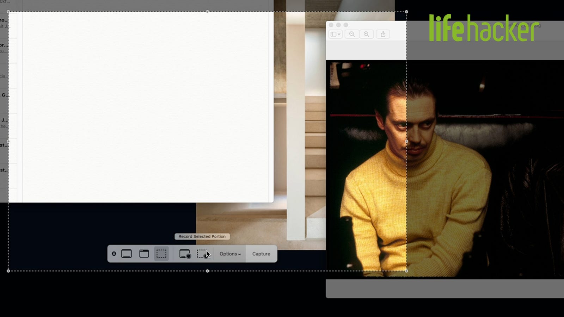Image resolution: width=564 pixels, height=317 pixels.
Task: Open the sidebar view dropdown in Preview
Action: tap(335, 34)
